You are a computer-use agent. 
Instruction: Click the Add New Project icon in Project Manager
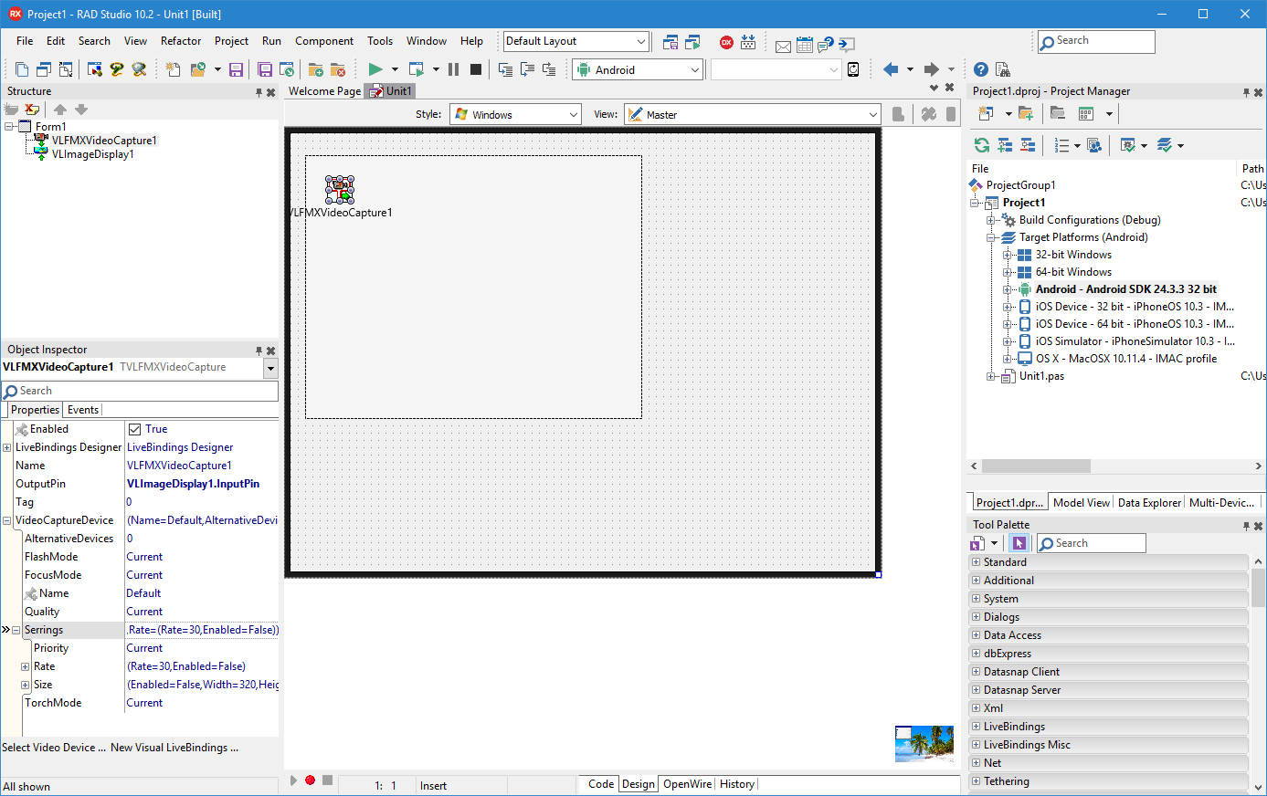click(x=1027, y=113)
